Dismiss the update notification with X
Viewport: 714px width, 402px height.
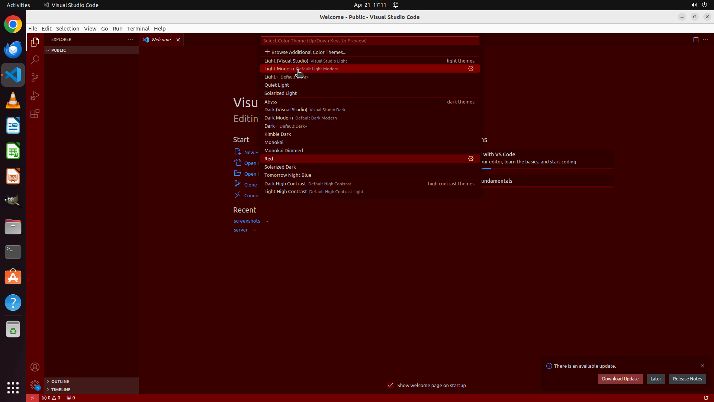pos(702,366)
